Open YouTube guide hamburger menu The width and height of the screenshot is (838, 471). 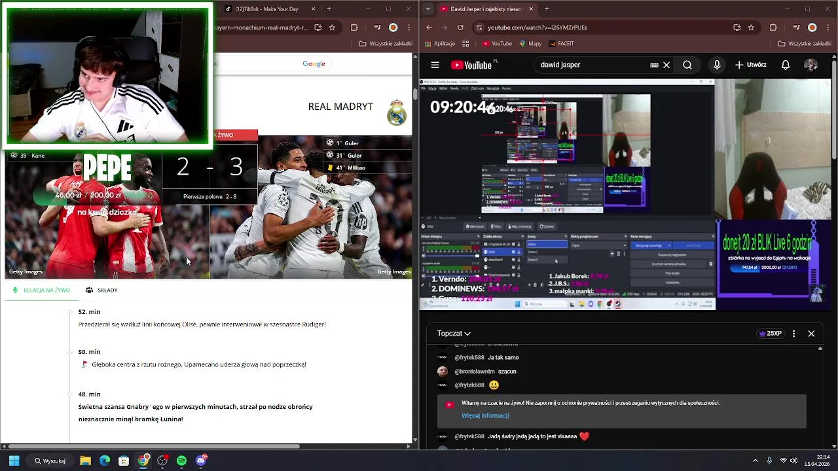click(435, 65)
